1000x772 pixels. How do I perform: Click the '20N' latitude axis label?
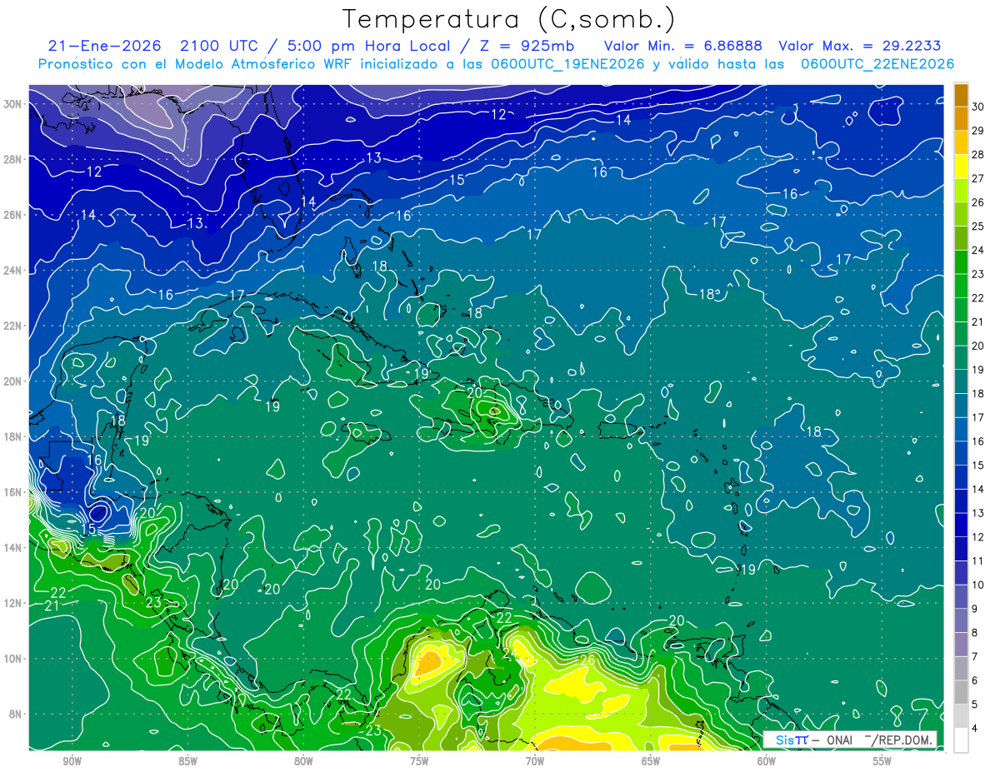pos(14,381)
